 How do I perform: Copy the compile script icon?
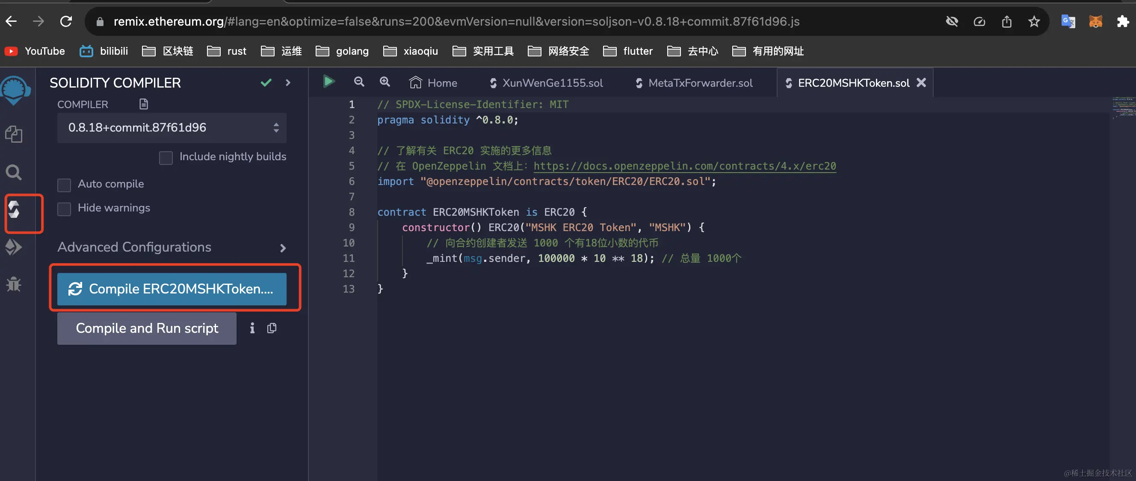click(x=272, y=328)
